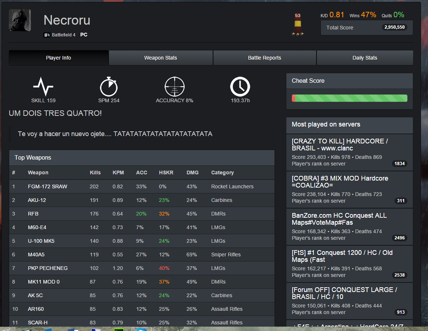The width and height of the screenshot is (428, 331).
Task: Click the server rank badge 2538
Action: point(400,275)
